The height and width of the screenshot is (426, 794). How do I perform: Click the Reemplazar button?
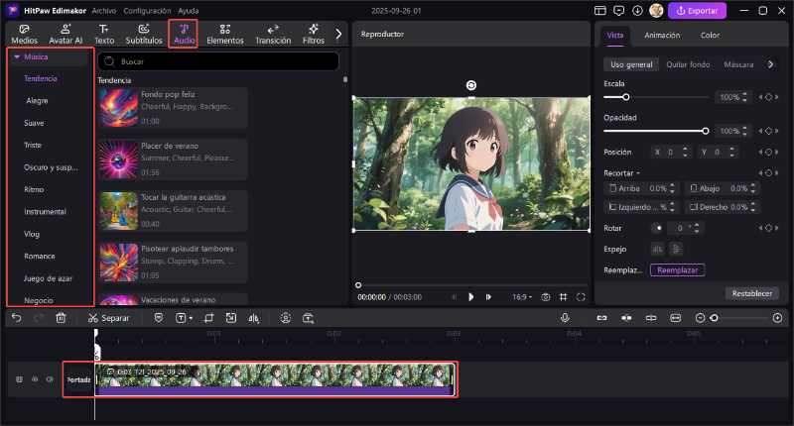tap(677, 270)
